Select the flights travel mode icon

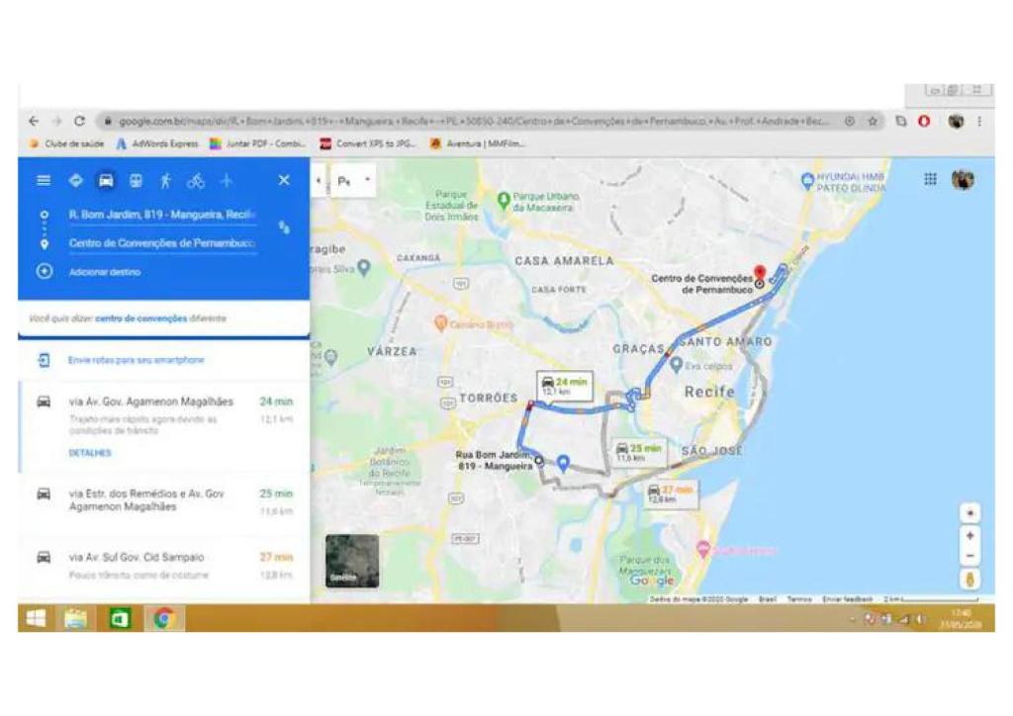coord(227,181)
